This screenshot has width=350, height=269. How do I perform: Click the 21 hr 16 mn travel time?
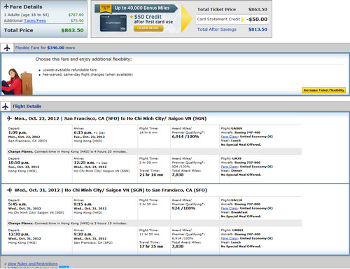tap(151, 174)
